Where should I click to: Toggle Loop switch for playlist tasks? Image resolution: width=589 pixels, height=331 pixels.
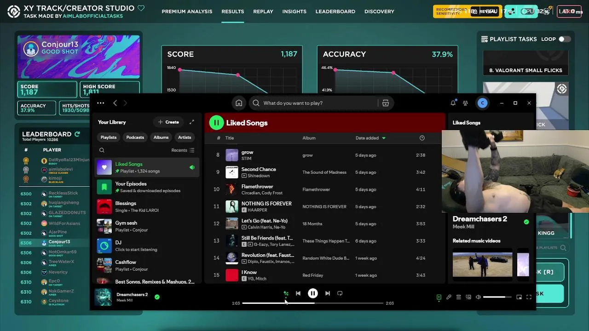coord(565,39)
